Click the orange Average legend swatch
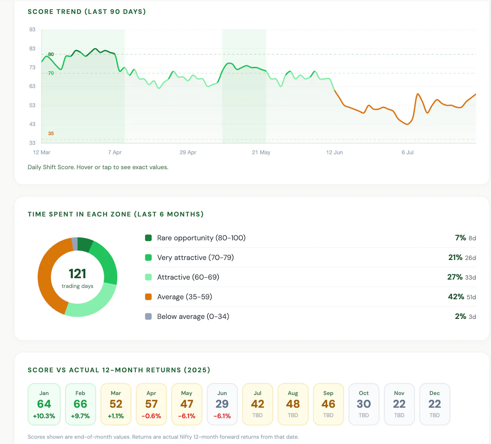The image size is (491, 444). [148, 297]
